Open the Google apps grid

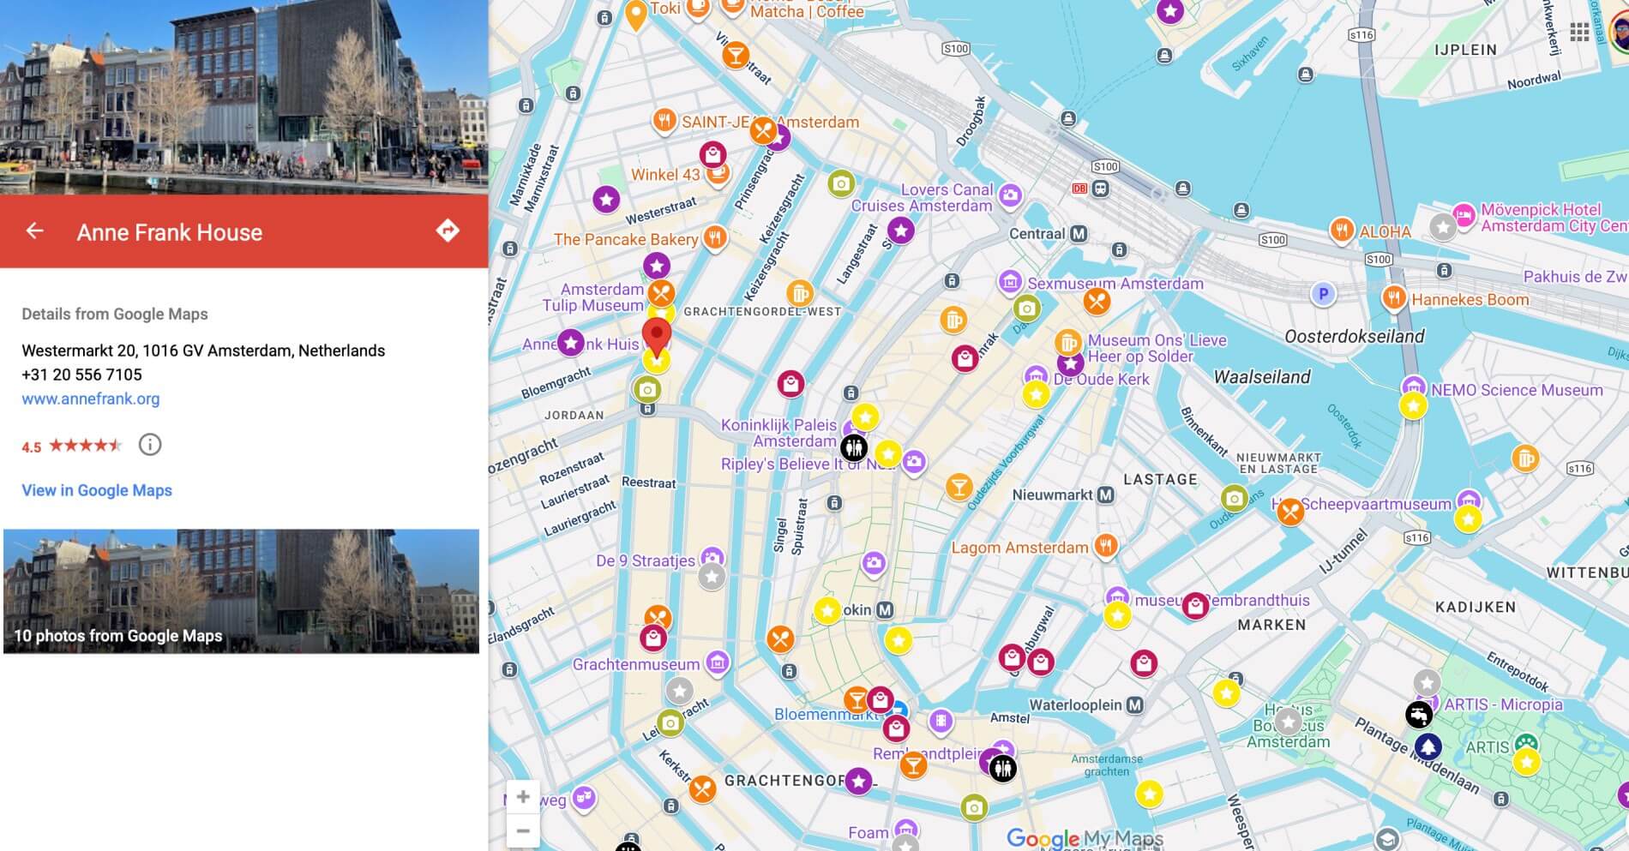[1579, 33]
